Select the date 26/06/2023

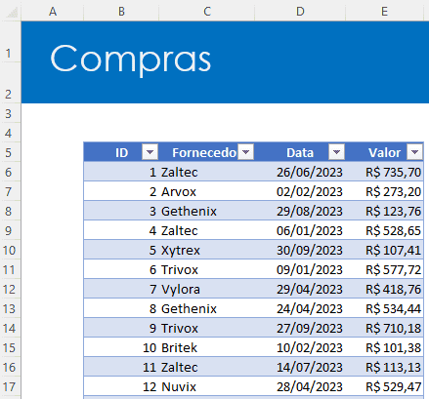click(x=300, y=172)
